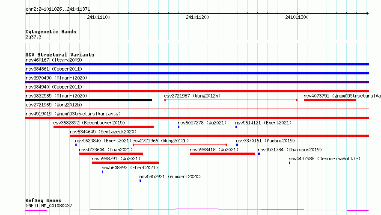This screenshot has height=215, width=381.
Task: Click the nsv5623840 (Ebert2021) variant label
Action: (x=103, y=141)
